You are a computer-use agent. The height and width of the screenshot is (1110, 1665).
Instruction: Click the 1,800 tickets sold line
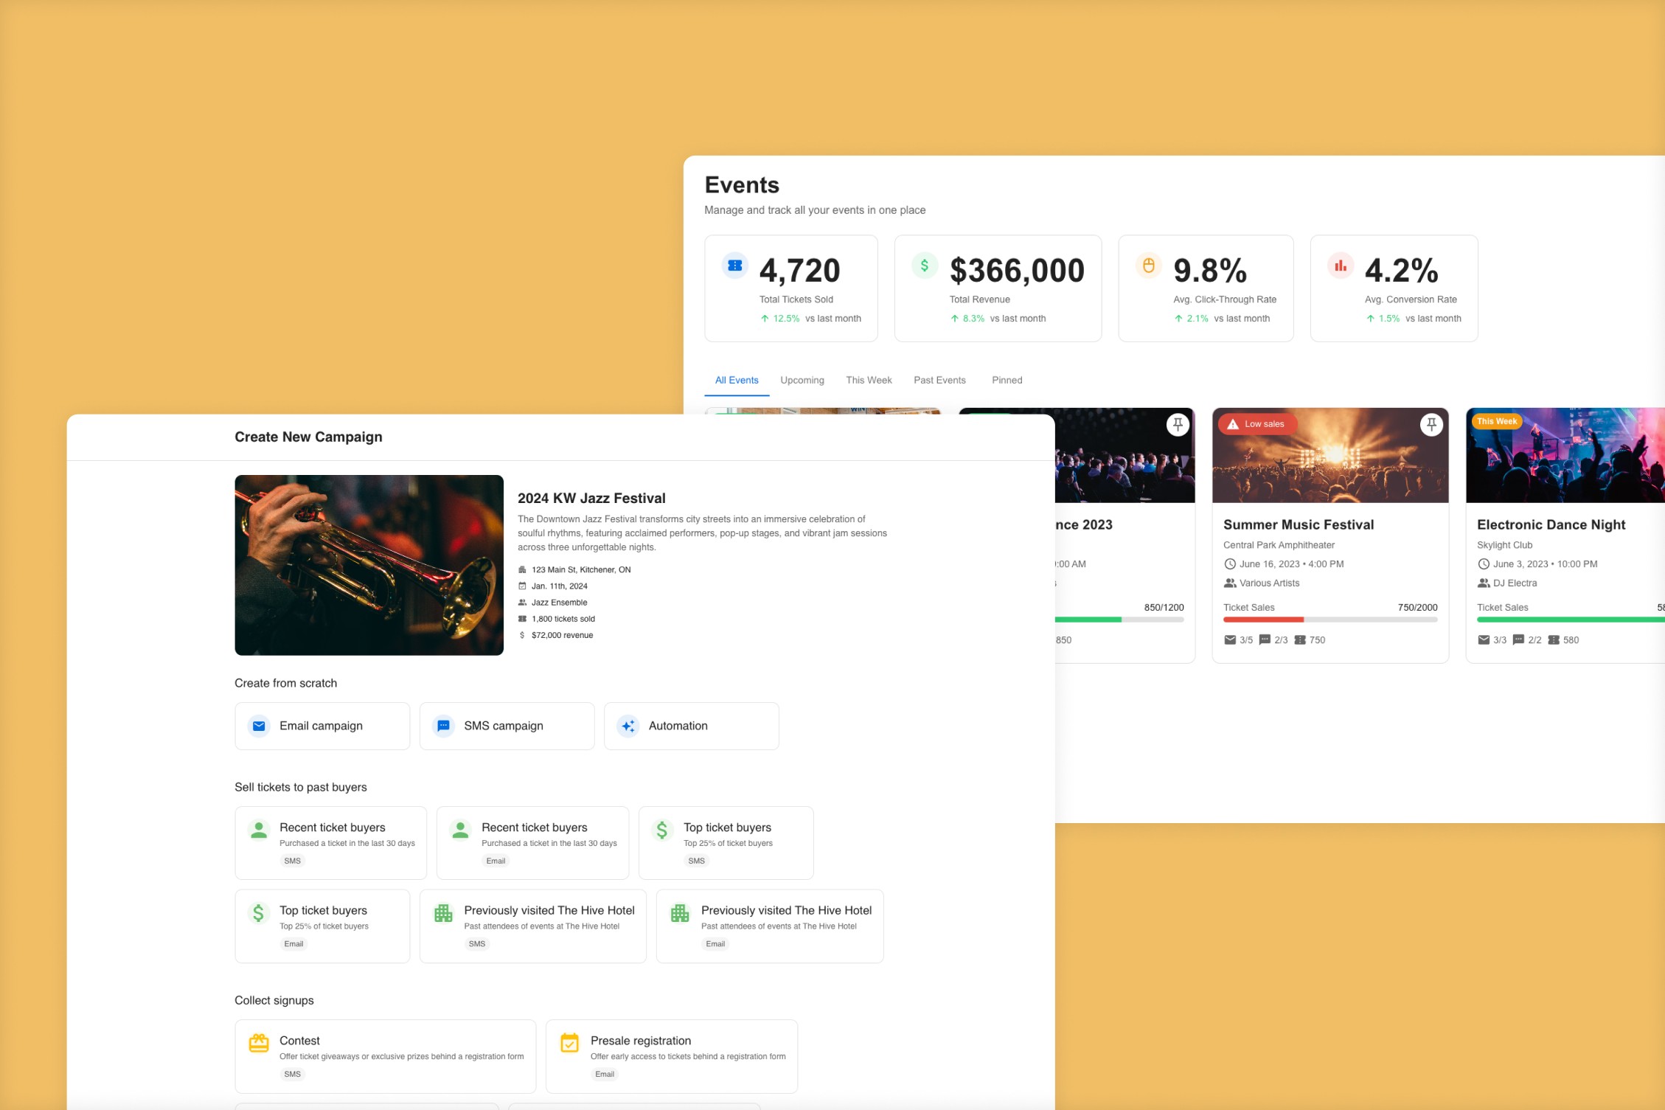point(556,620)
